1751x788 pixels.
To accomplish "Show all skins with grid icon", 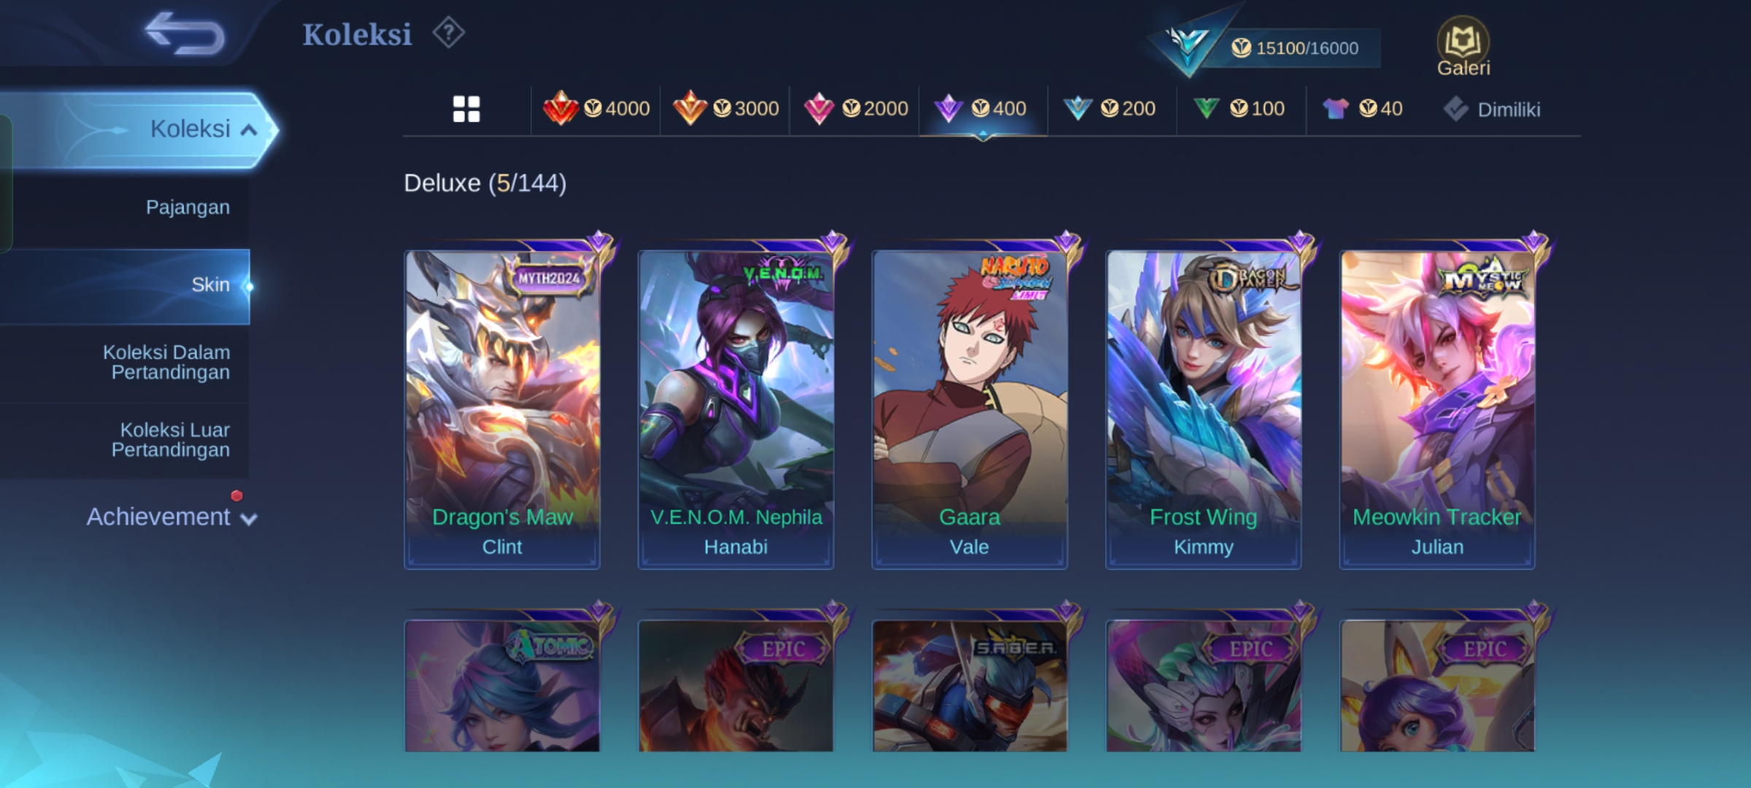I will (466, 109).
